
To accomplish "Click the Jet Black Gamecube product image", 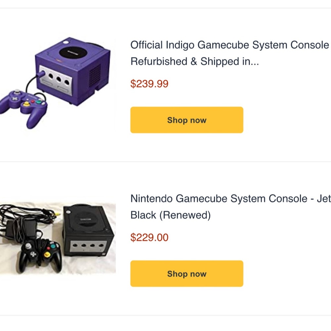I will pos(58,237).
